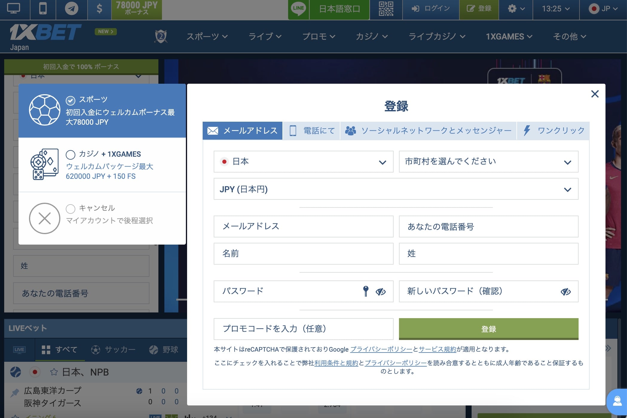
Task: Click プロモコードを入力（任意） field
Action: [303, 329]
